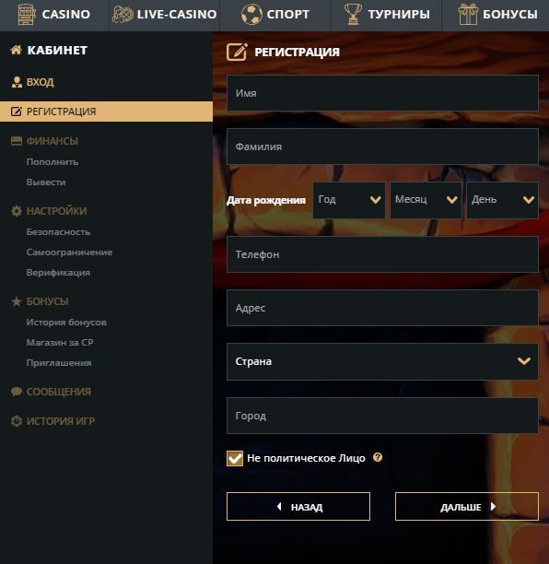Click the slot machine Casino icon

[x=27, y=15]
